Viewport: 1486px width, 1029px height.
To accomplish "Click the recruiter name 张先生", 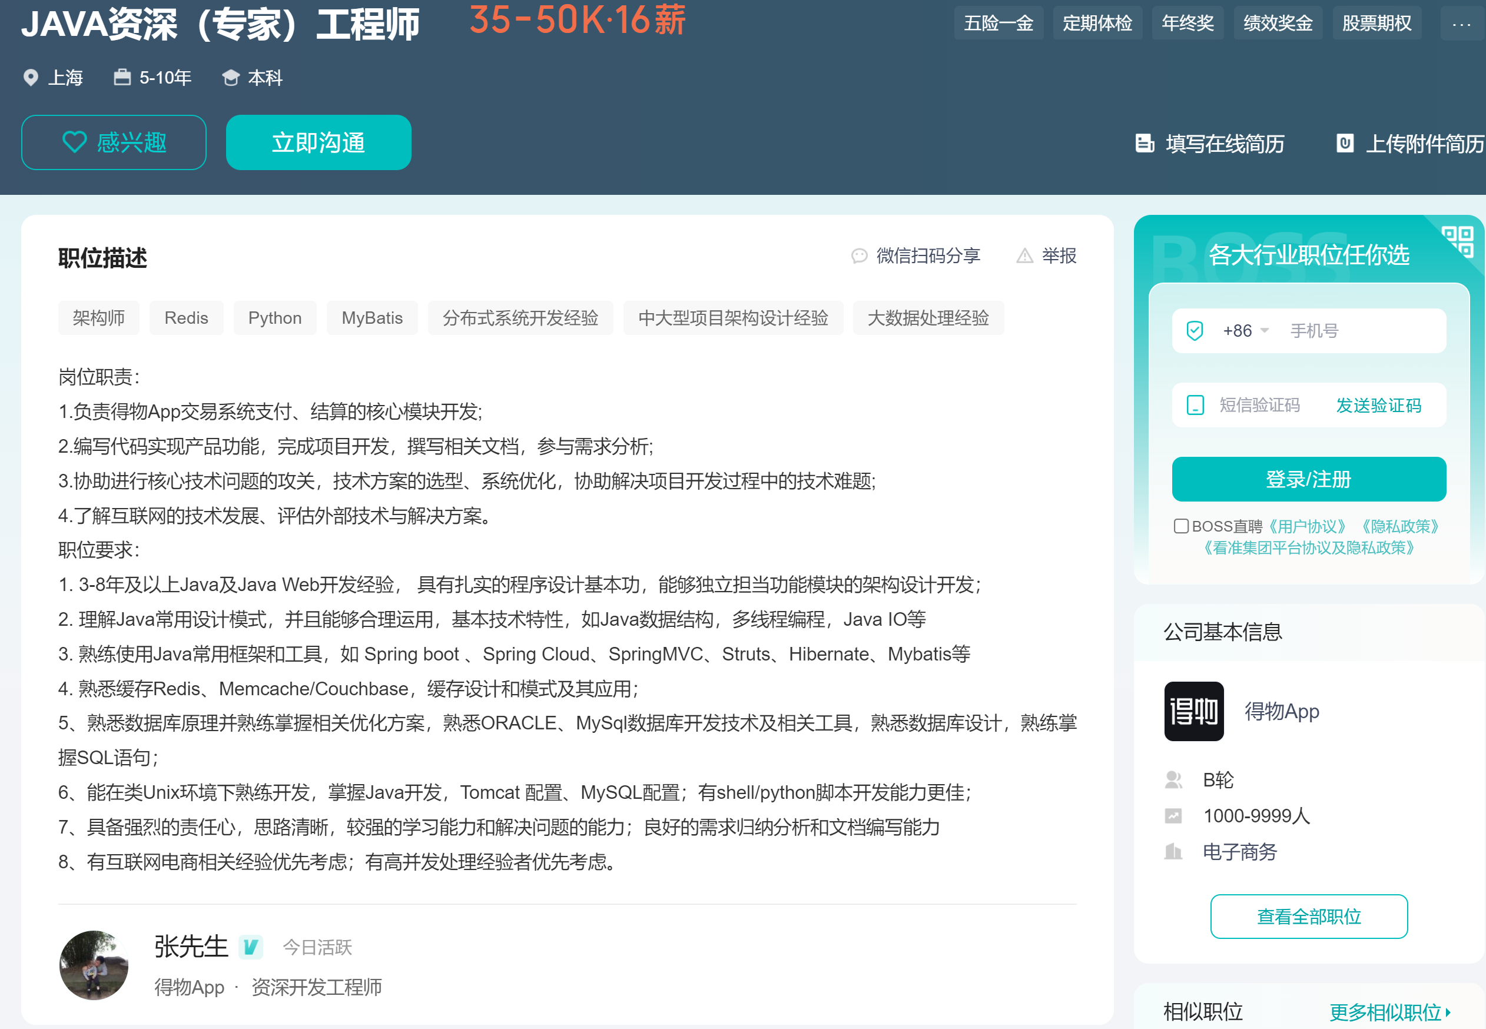I will tap(191, 947).
